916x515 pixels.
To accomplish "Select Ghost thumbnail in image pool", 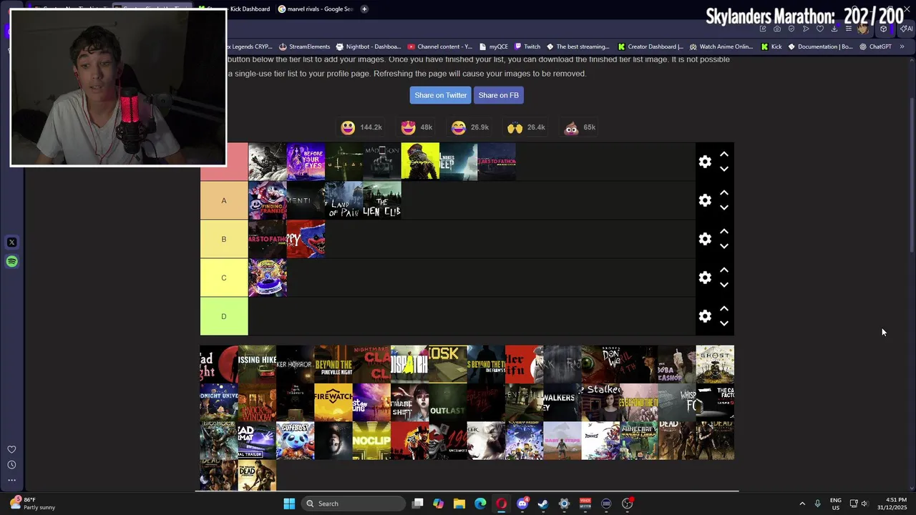I will 715,365.
